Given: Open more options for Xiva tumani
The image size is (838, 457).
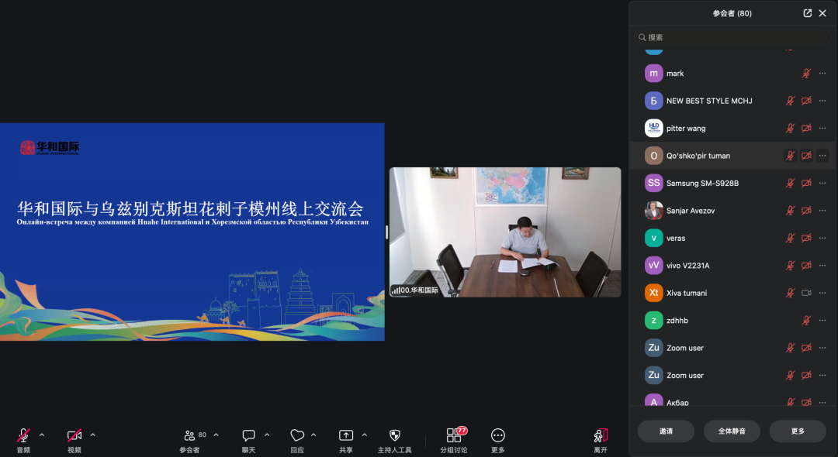Looking at the screenshot, I should click(x=822, y=293).
